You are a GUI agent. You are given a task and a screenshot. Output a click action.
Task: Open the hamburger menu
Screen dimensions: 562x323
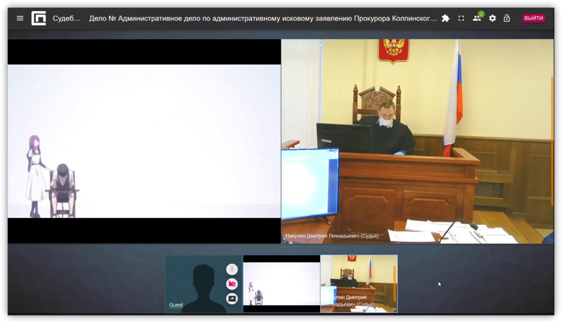tap(20, 18)
